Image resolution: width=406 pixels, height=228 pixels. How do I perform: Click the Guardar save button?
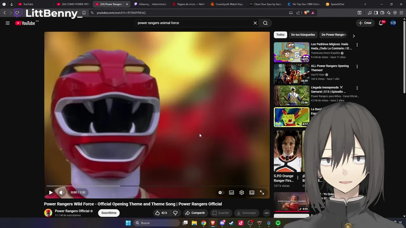click(221, 213)
